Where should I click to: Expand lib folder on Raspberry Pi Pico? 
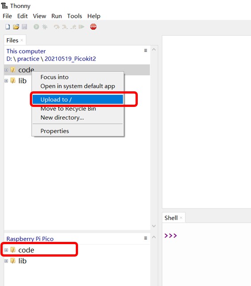click(x=6, y=261)
